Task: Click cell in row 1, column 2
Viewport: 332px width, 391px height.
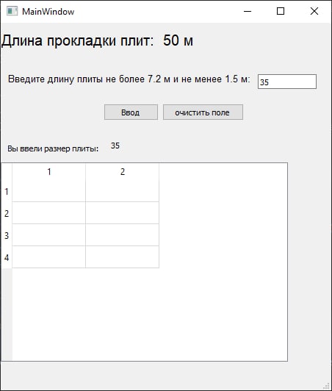Action: tap(123, 191)
